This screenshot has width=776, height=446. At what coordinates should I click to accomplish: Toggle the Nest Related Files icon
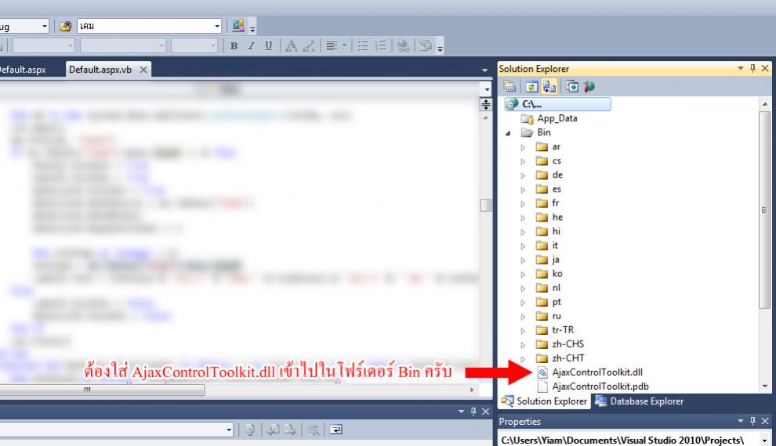tap(549, 86)
